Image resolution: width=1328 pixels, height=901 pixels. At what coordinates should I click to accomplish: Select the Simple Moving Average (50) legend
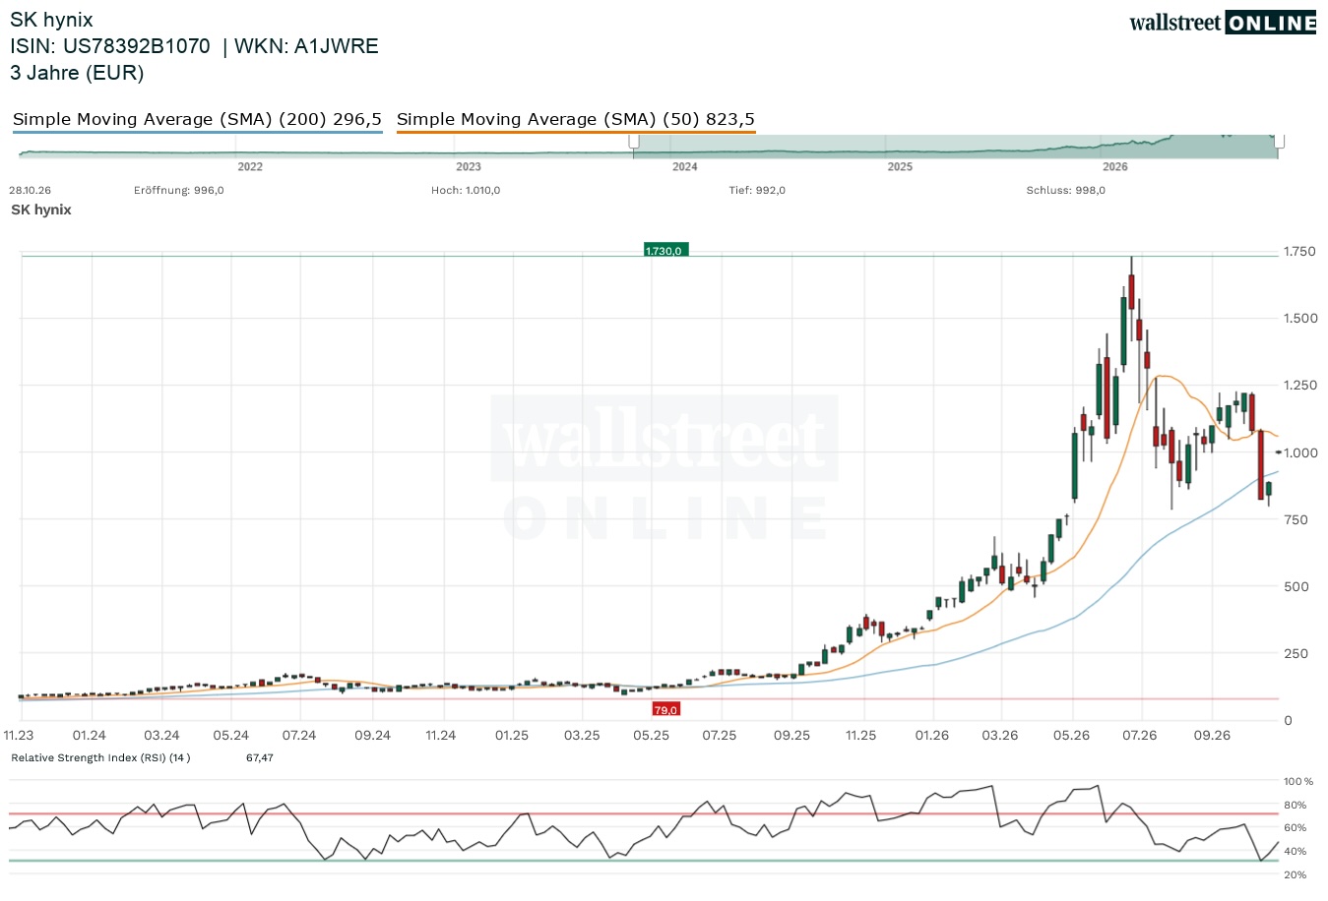click(x=576, y=120)
